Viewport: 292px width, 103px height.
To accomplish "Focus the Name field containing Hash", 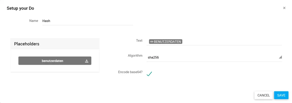I will pyautogui.click(x=88, y=21).
